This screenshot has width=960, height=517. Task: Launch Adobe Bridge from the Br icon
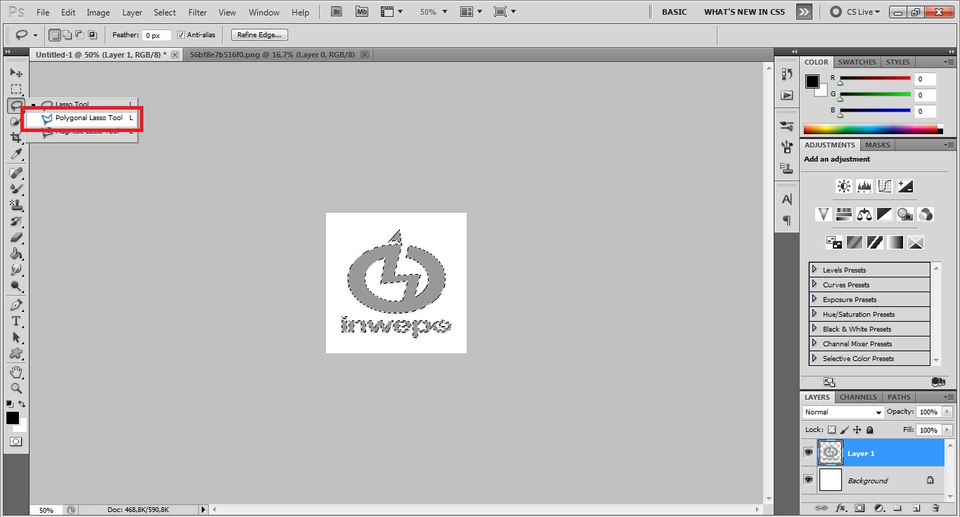tap(337, 12)
